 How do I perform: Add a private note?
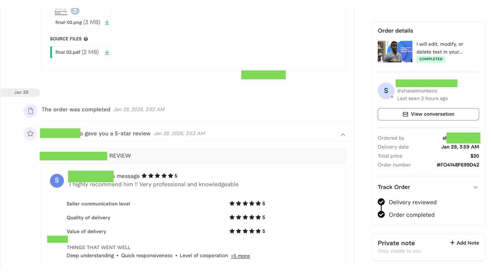465,243
